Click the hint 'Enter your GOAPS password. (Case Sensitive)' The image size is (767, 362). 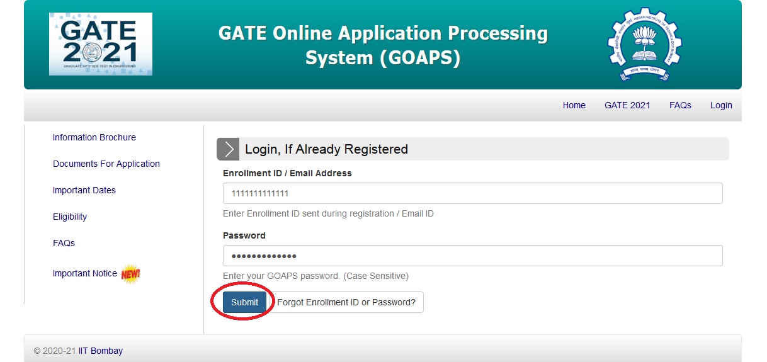(x=315, y=276)
